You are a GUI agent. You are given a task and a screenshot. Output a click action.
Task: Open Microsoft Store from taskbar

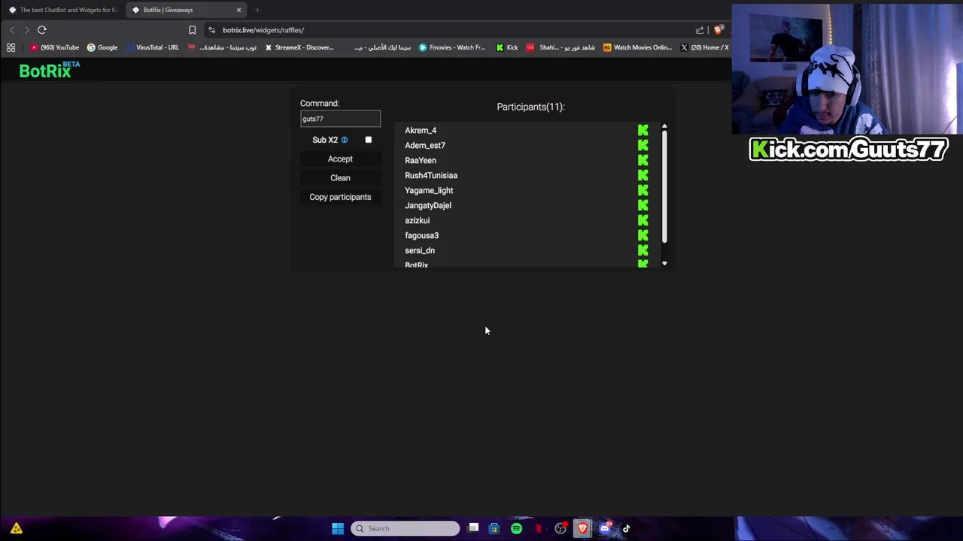pyautogui.click(x=494, y=528)
